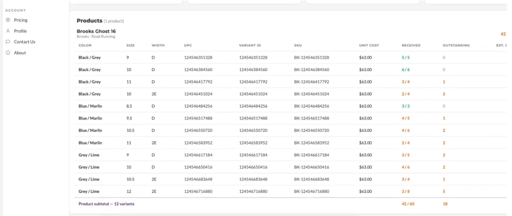Open the Contact Us link
The image size is (512, 216).
click(25, 42)
